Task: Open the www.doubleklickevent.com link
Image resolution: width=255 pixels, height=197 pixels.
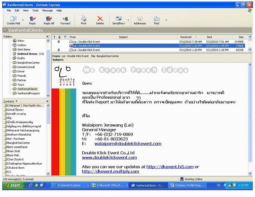Action: point(109,157)
